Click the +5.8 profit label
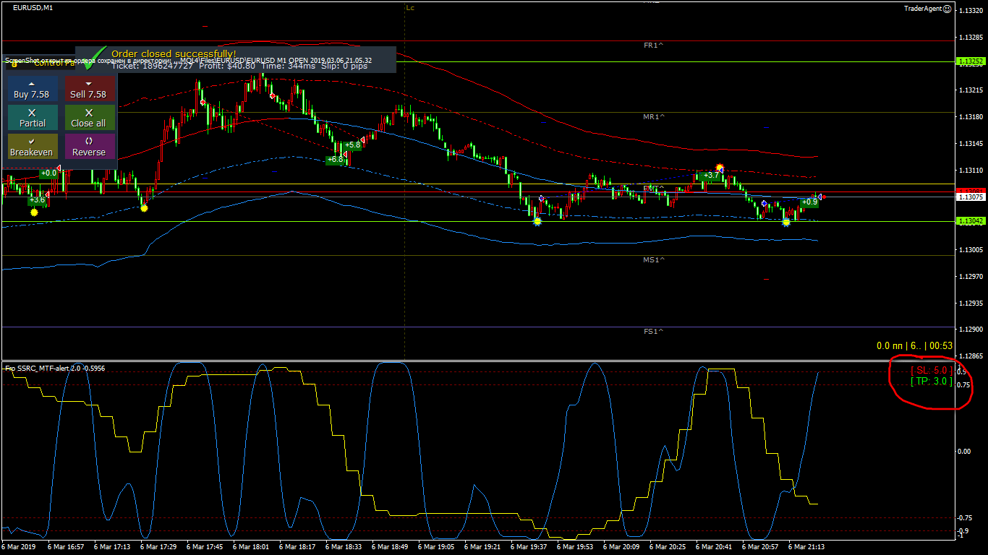988x555 pixels. pos(353,145)
